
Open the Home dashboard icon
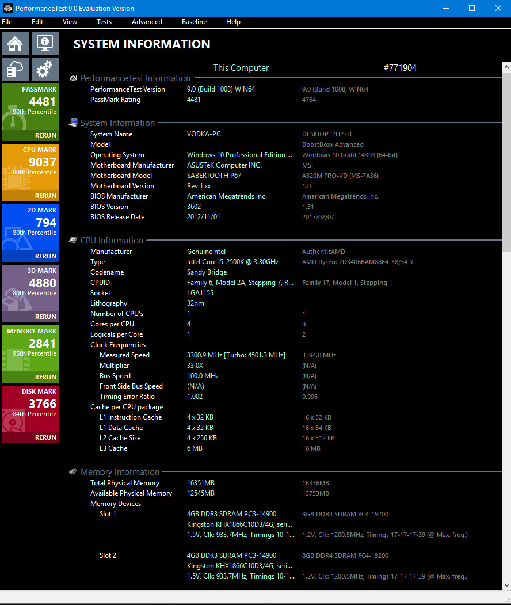[x=15, y=43]
